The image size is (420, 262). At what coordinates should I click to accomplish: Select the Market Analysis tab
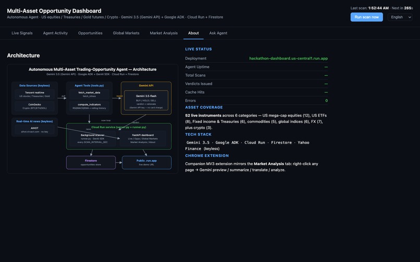pyautogui.click(x=164, y=33)
